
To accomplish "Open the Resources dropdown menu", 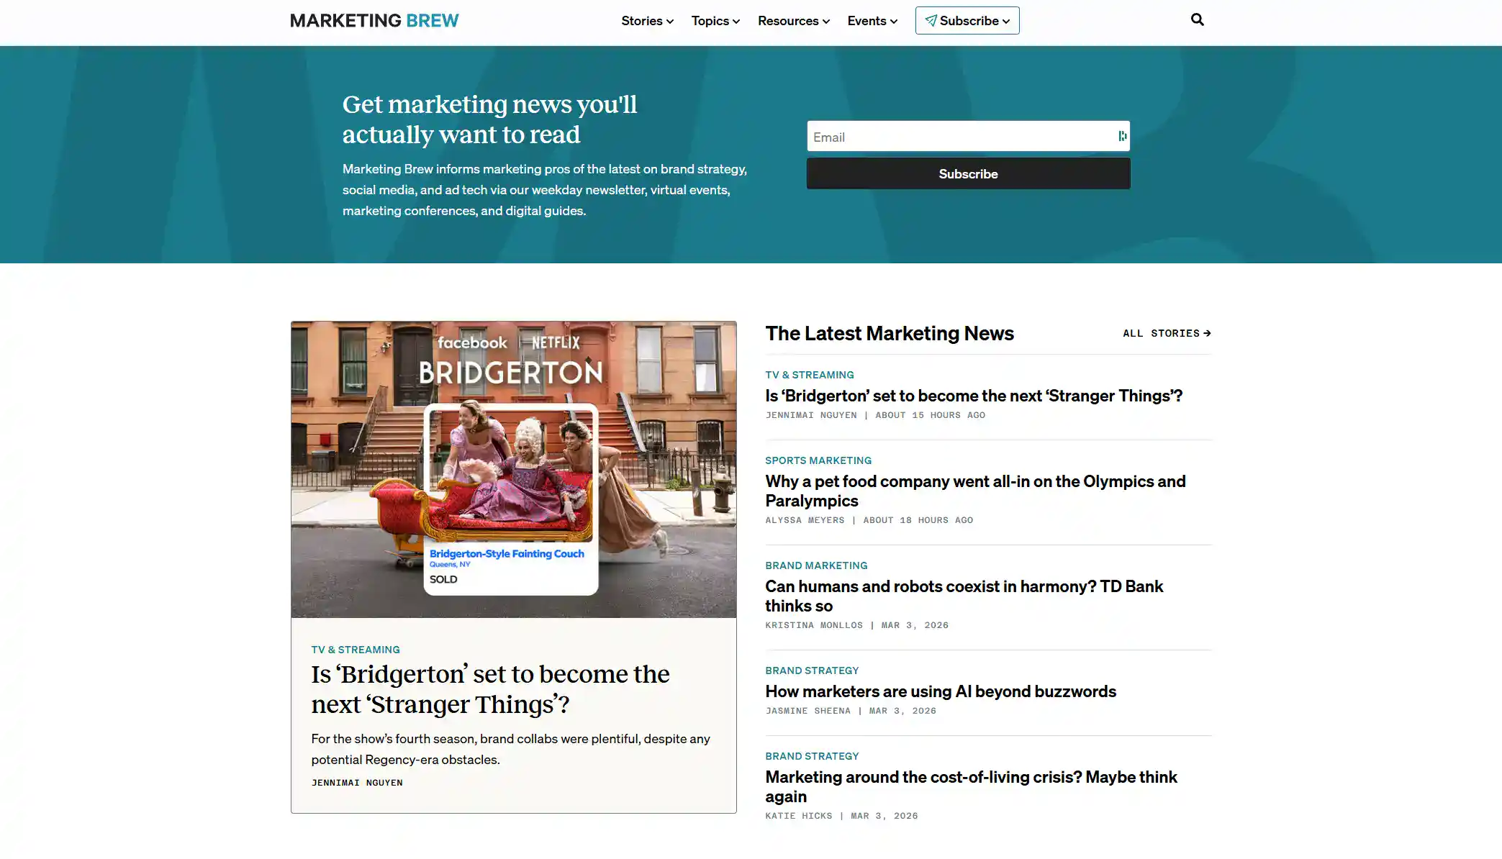I will (793, 21).
